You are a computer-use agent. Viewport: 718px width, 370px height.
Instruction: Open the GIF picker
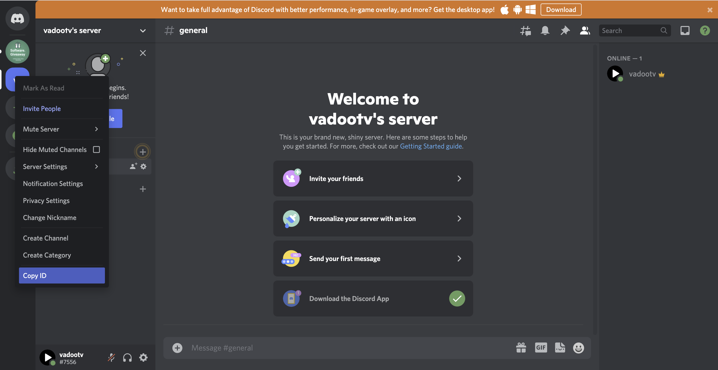pos(541,348)
